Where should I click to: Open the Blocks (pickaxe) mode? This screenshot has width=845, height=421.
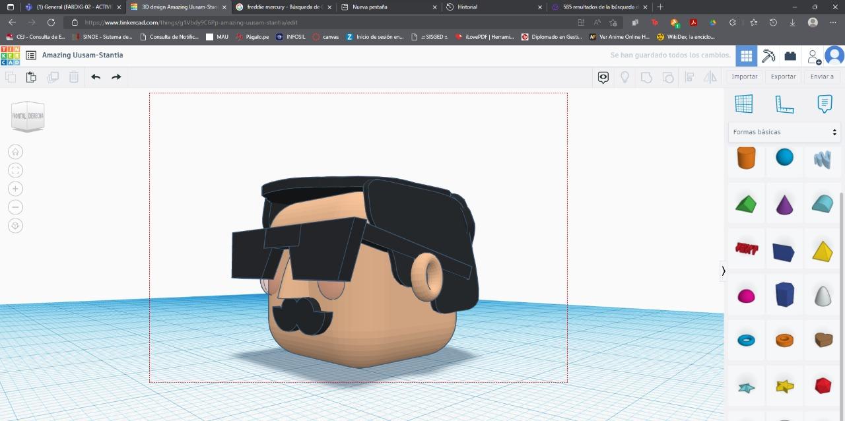pos(768,56)
